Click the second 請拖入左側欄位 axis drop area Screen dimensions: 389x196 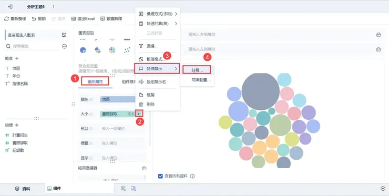click(x=278, y=49)
